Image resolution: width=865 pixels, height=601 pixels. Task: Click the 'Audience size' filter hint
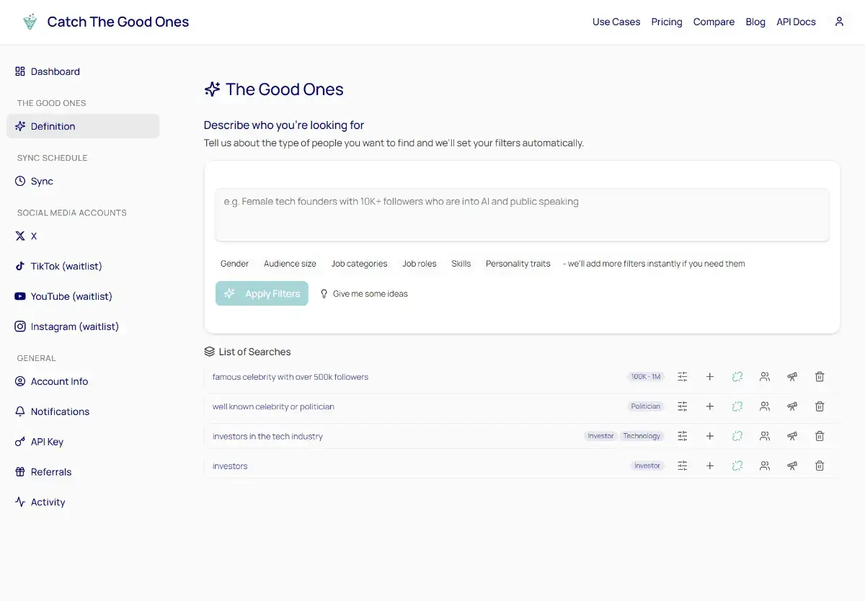click(290, 264)
